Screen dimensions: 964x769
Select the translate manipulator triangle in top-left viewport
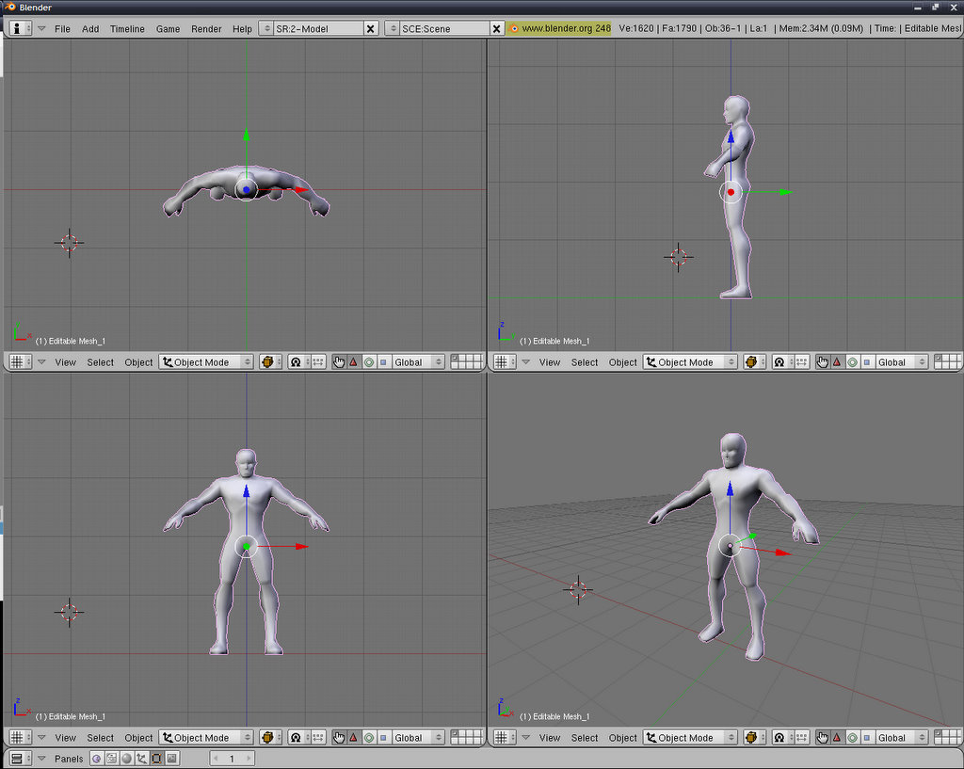point(354,362)
